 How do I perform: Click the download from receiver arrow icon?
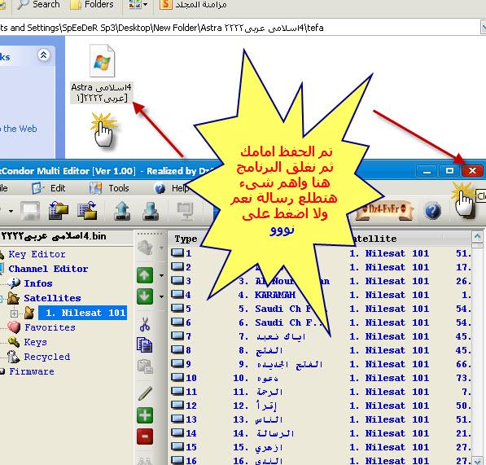pos(151,211)
